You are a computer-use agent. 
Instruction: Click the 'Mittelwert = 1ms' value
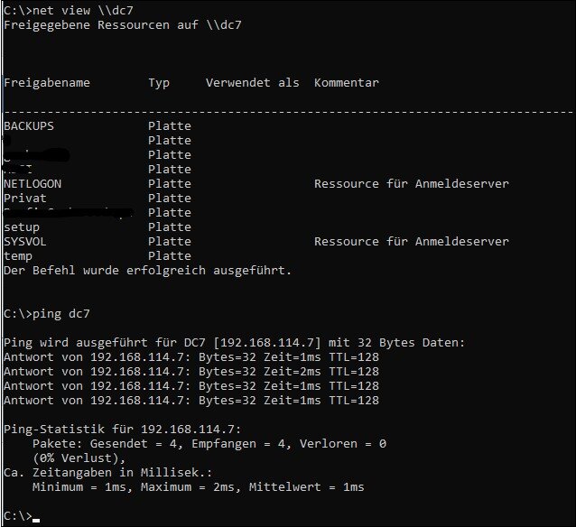tap(306, 487)
